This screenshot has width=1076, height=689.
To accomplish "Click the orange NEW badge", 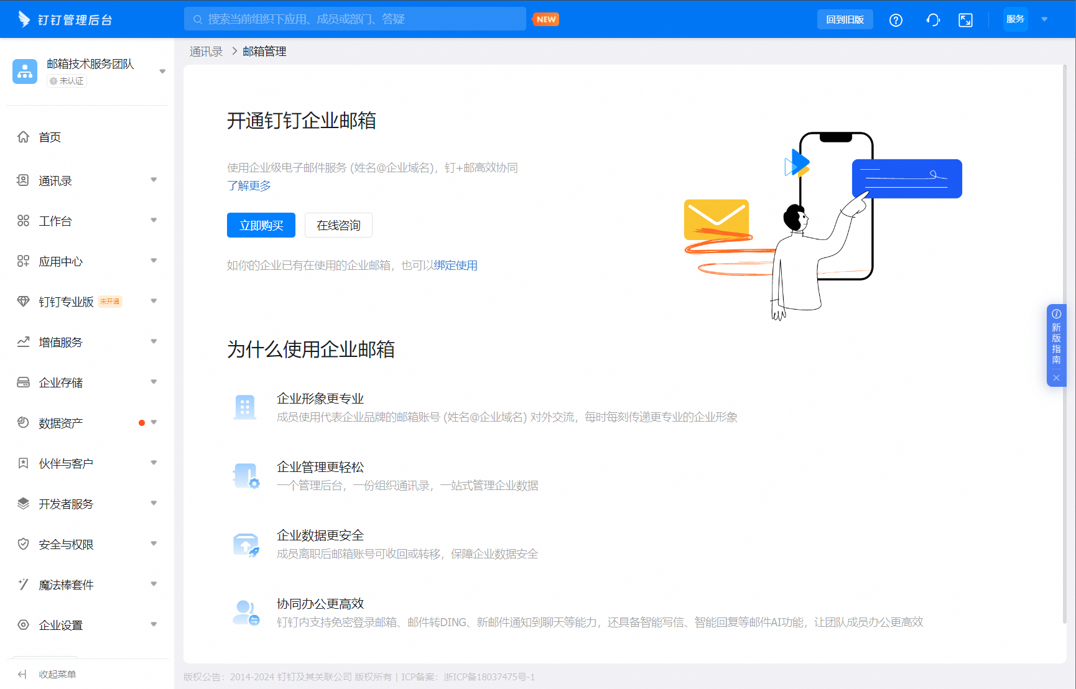I will (546, 19).
